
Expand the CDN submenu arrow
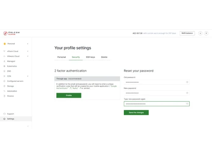click(28, 76)
